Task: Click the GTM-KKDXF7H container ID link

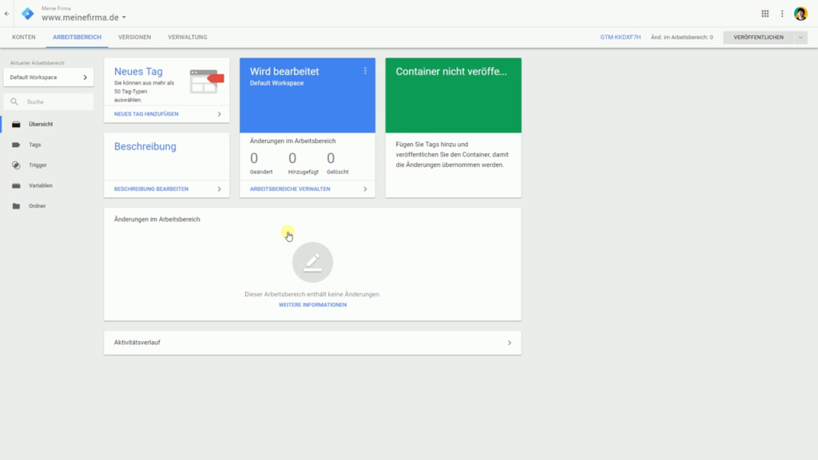Action: tap(620, 38)
